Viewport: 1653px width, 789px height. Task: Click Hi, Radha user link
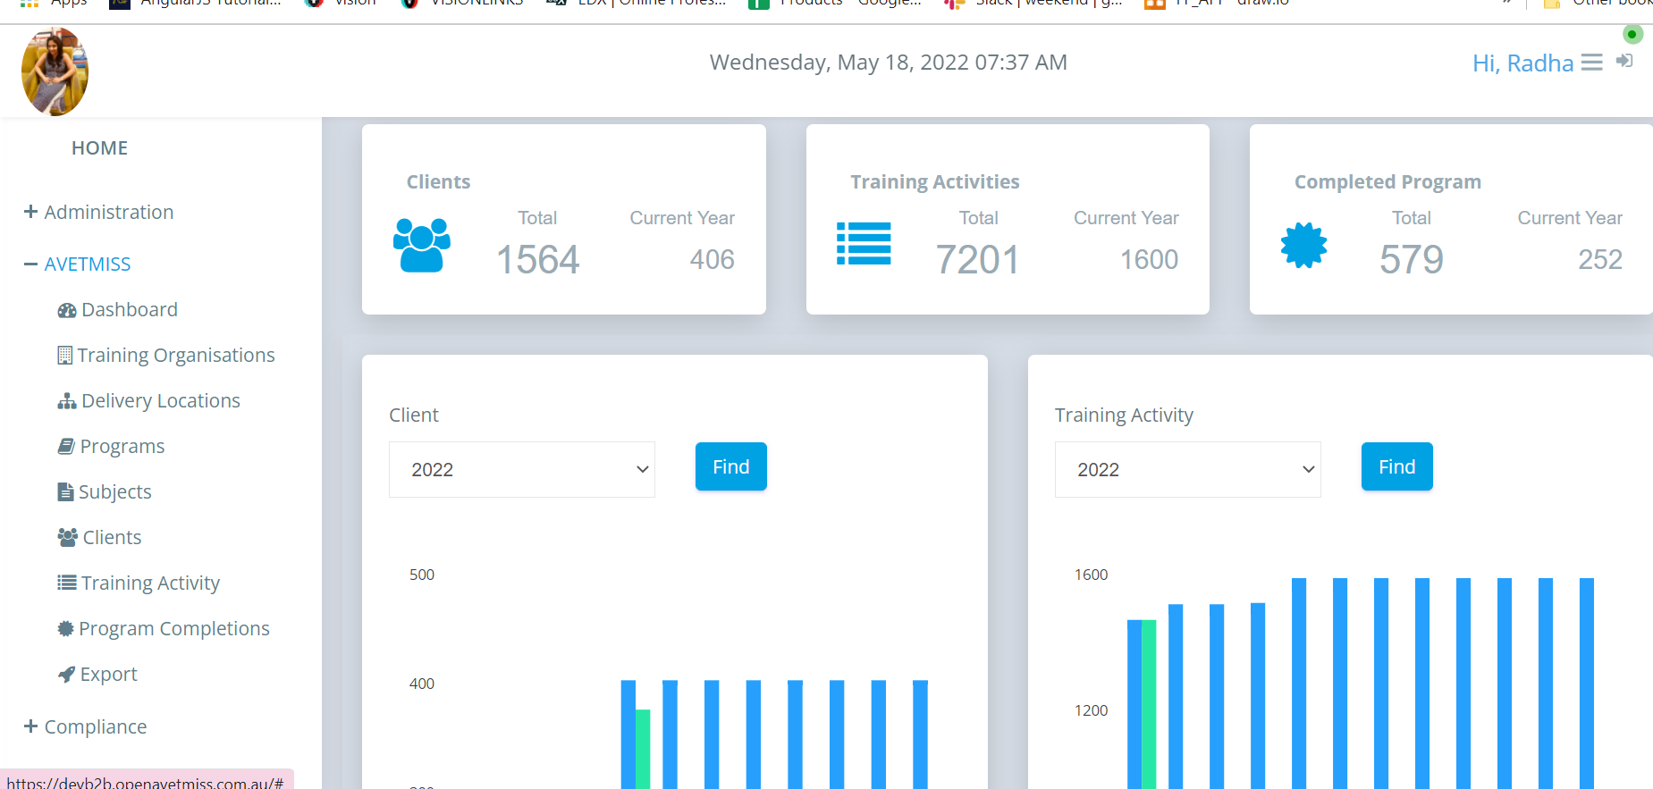point(1522,63)
